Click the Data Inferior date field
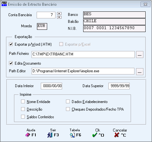The width and height of the screenshot is (152, 142). pos(52,86)
